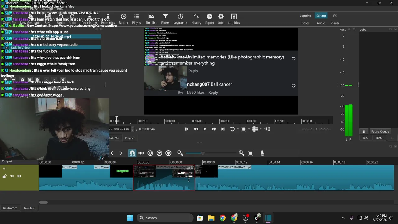Open the Subtitles panel
The image size is (398, 224).
(x=234, y=19)
